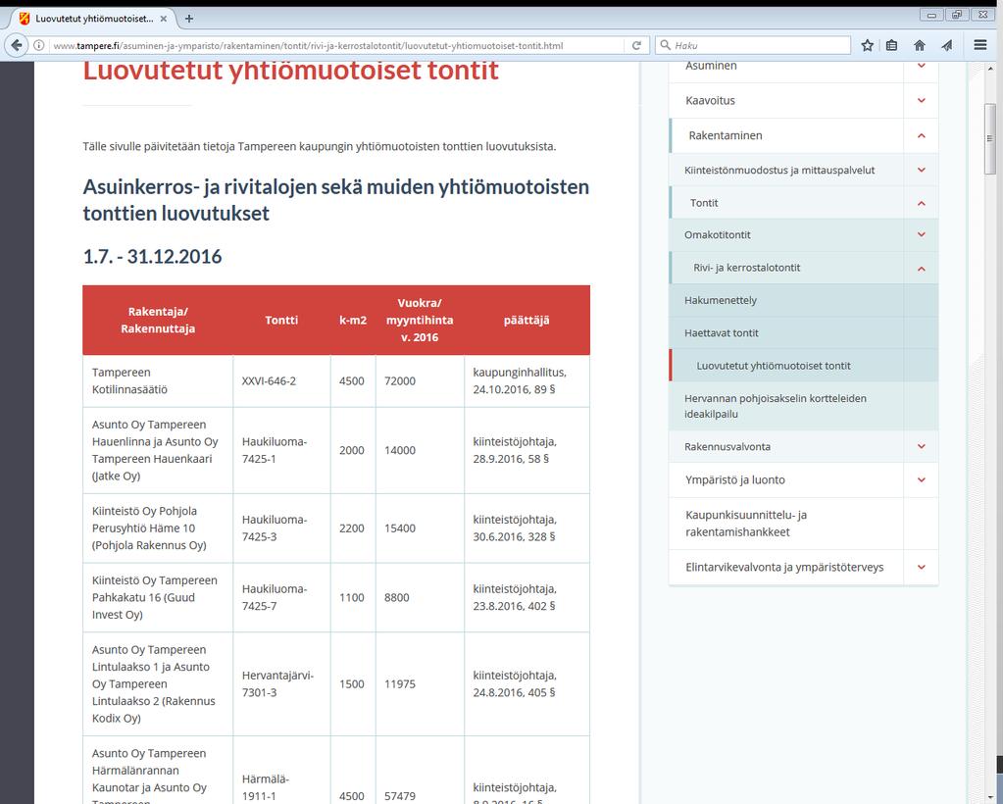The height and width of the screenshot is (804, 1003).
Task: Select the Luovutetut yhtiömuotoiset browser tab
Action: 94,19
